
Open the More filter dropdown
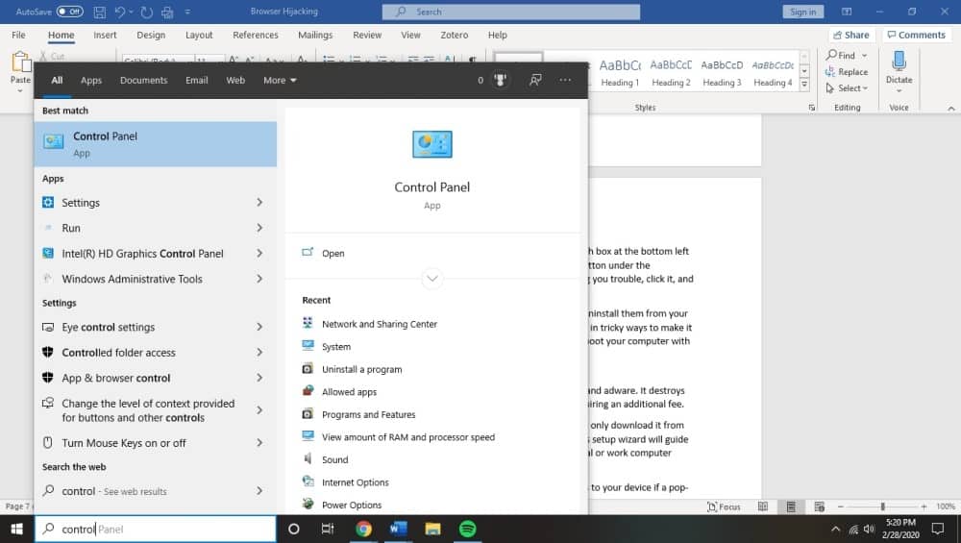point(280,81)
